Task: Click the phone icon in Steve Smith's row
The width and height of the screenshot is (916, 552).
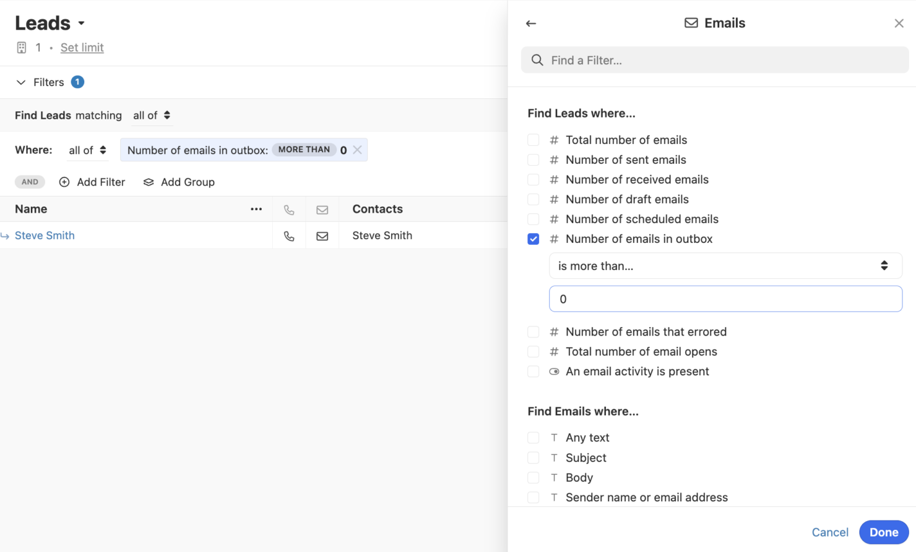Action: (x=289, y=236)
